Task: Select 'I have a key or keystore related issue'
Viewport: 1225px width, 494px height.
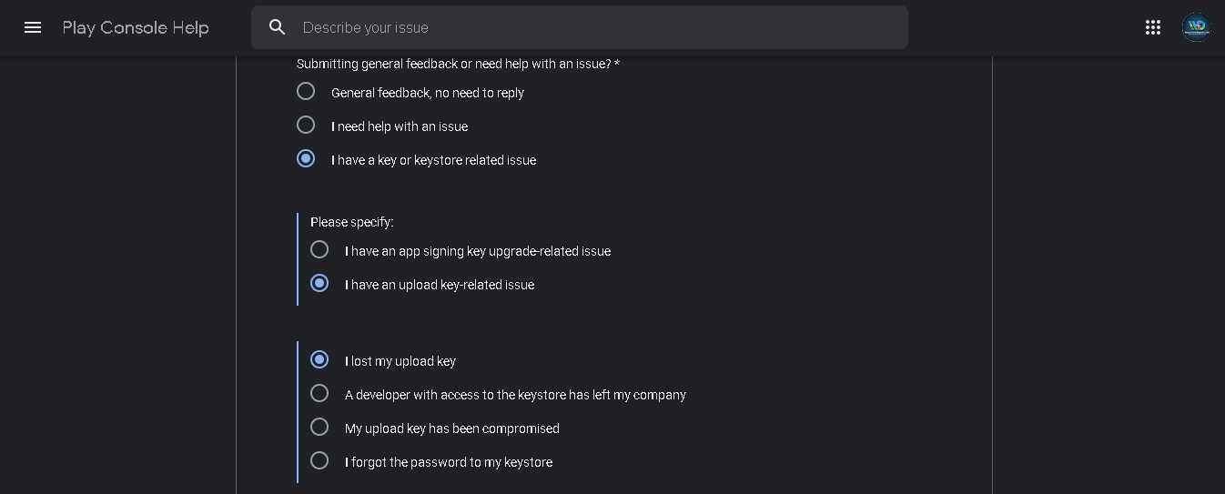Action: (x=306, y=158)
